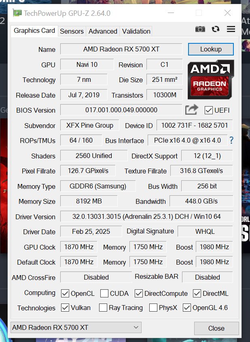Toggle the UEFI checkbox
This screenshot has height=342, width=250.
pyautogui.click(x=208, y=110)
